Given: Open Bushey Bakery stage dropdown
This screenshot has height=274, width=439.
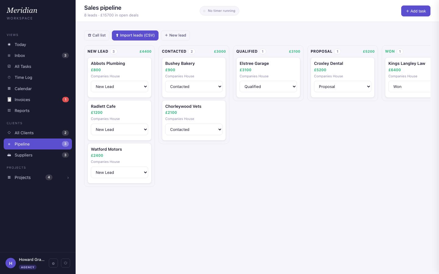Looking at the screenshot, I should 194,86.
